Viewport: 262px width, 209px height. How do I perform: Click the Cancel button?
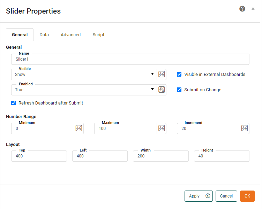(x=226, y=196)
